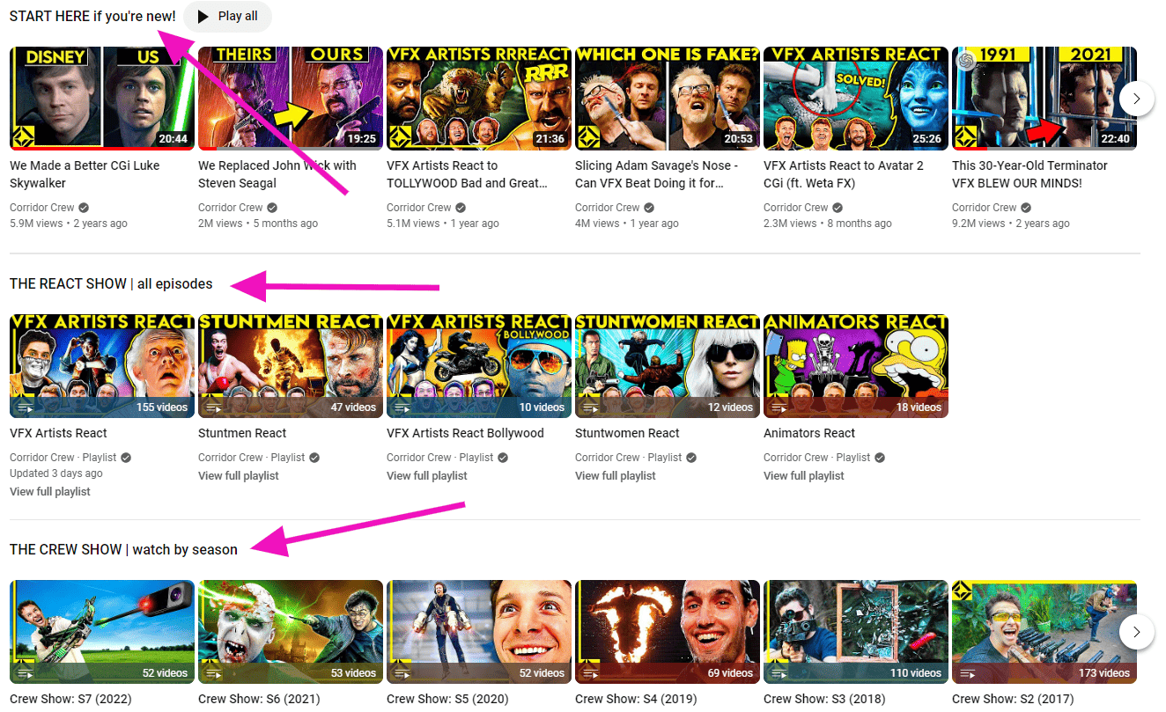This screenshot has height=712, width=1166.
Task: Open the VFX Artists React Bollywood playlist thumbnail
Action: point(479,365)
